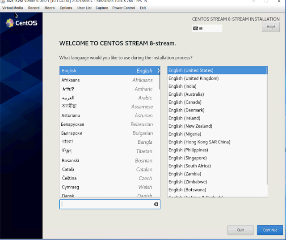Select the Bangla language row

point(110,142)
